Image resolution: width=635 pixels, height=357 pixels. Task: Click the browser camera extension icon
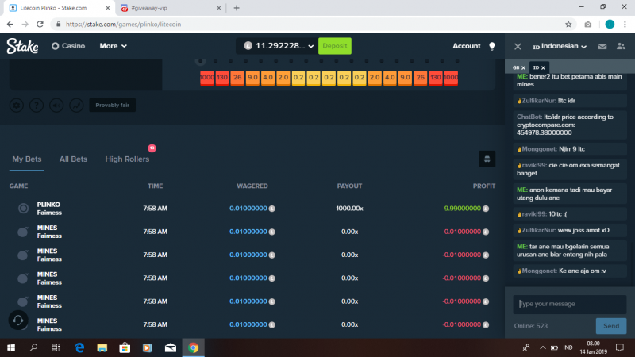(x=588, y=25)
